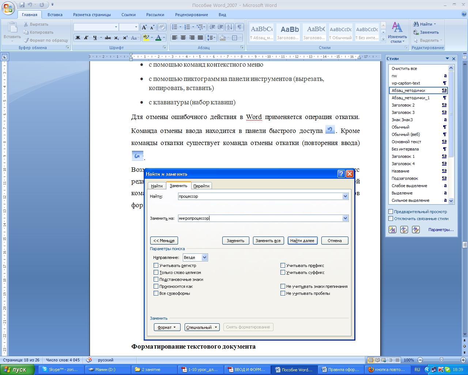Click the Заменить все button

pos(268,241)
